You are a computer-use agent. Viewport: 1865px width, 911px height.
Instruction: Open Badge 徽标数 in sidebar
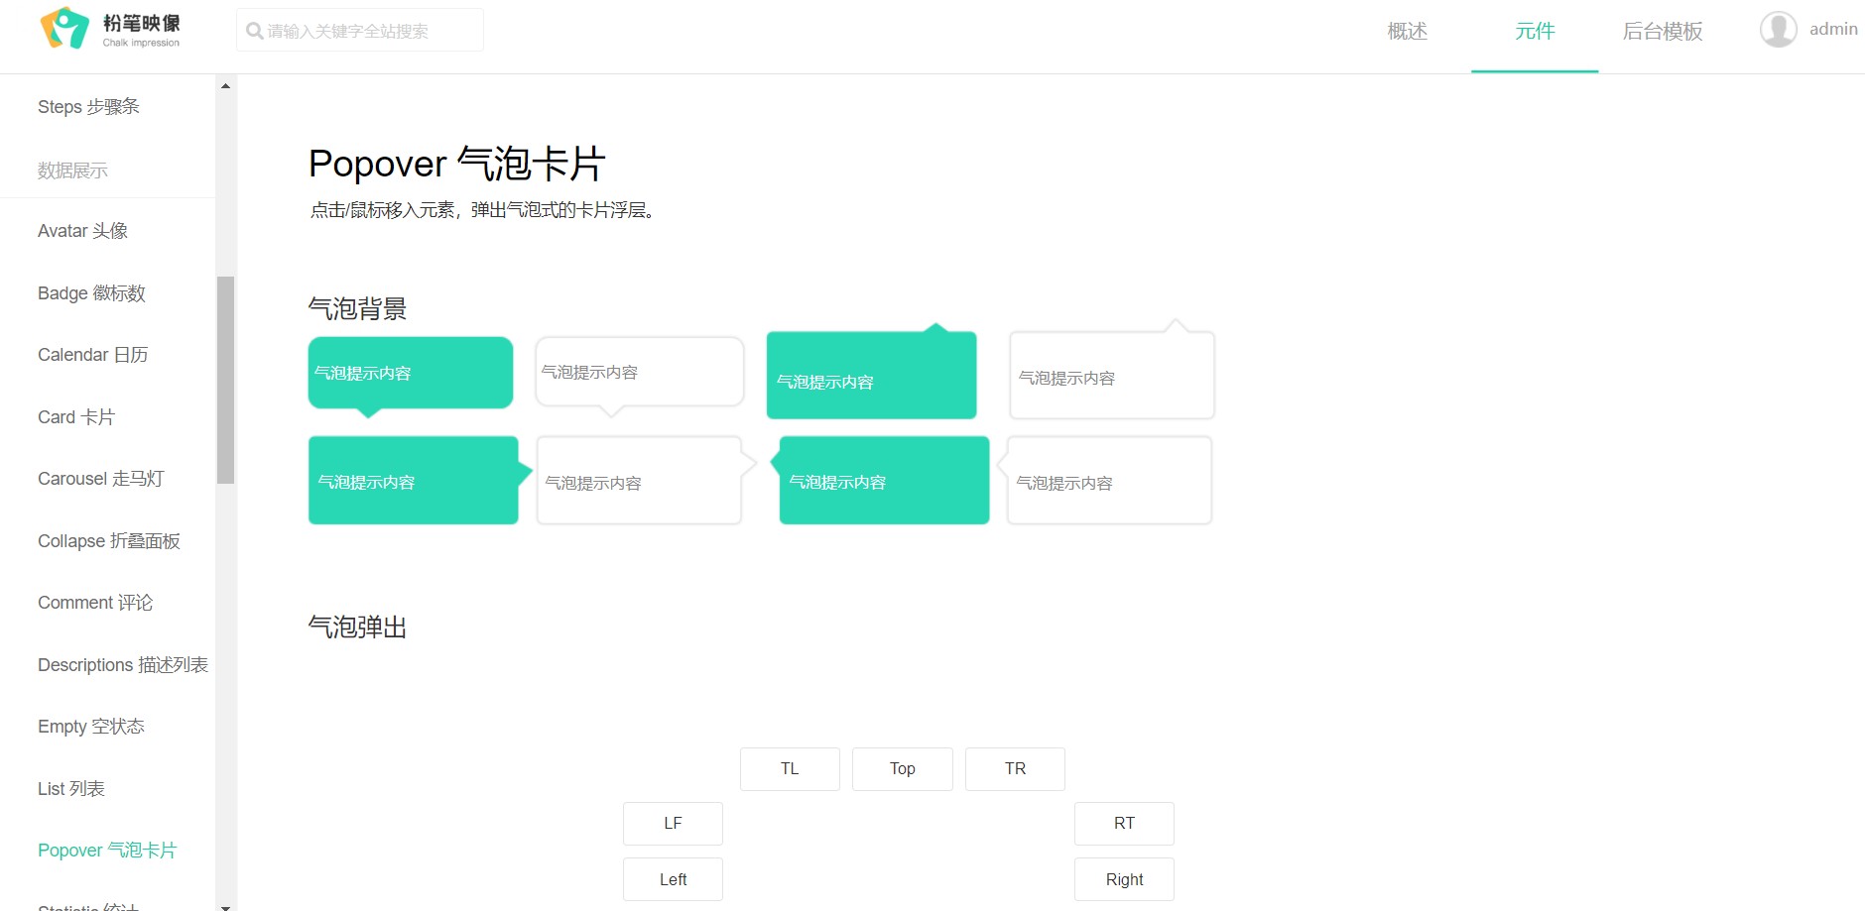tap(91, 293)
